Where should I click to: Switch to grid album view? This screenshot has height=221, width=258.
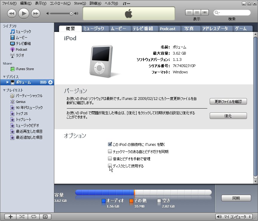click(x=197, y=13)
